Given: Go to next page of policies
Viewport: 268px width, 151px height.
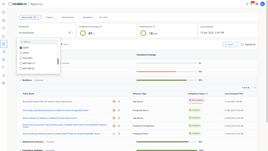Looking at the screenshot, I should [x=255, y=88].
